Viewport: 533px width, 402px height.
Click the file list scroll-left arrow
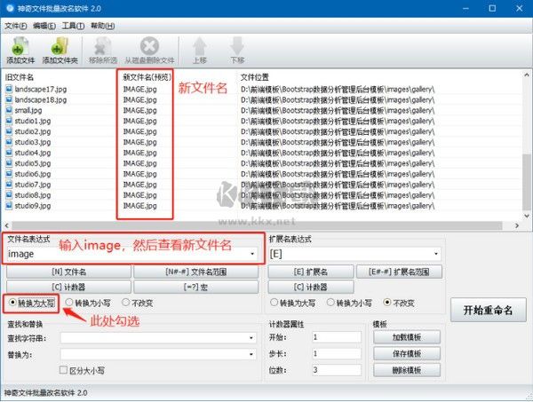tap(7, 225)
